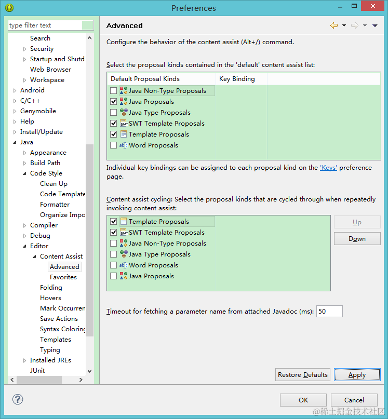Click the Apply button
The height and width of the screenshot is (419, 388).
[357, 375]
